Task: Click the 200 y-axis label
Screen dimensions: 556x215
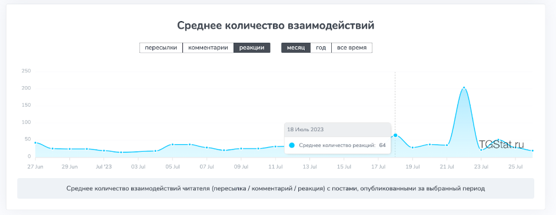Action: click(x=26, y=88)
